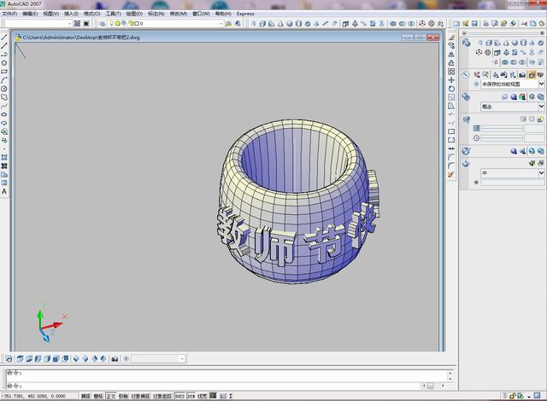Toggle the DUCS status bar button
The width and height of the screenshot is (547, 401).
click(x=179, y=396)
